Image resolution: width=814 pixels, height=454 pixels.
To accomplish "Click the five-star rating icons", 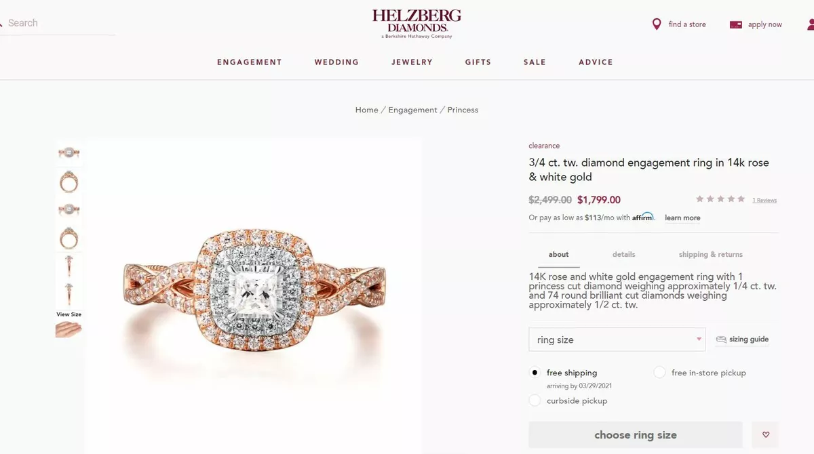I will pyautogui.click(x=720, y=199).
